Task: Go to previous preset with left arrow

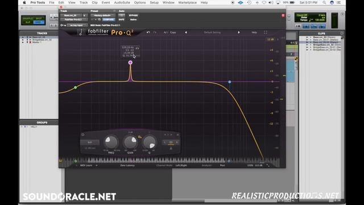Action: (186, 32)
